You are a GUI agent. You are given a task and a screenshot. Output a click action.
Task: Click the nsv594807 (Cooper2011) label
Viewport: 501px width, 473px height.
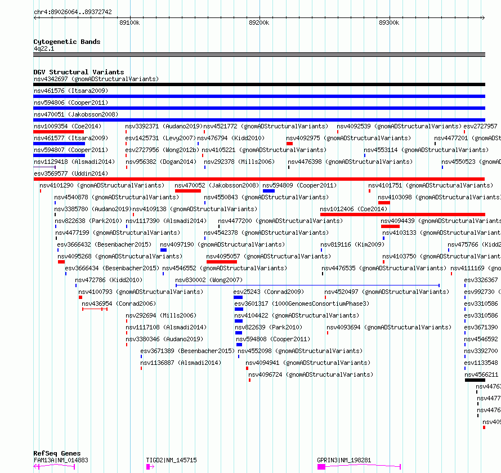[71, 150]
